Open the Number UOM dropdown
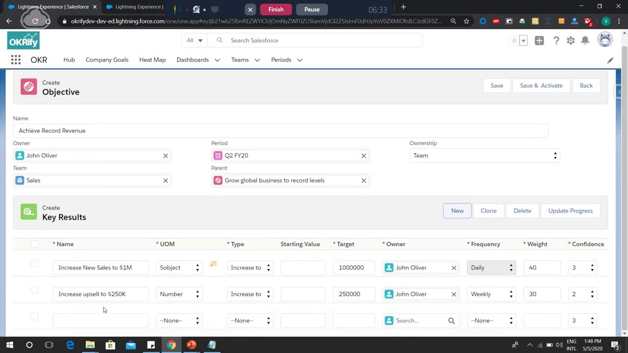The image size is (628, 353). coord(179,294)
